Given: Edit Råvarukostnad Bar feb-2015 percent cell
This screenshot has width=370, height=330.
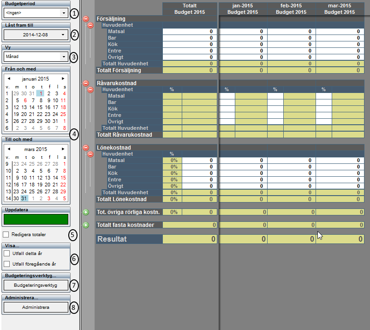Looking at the screenshot, I should (275, 102).
